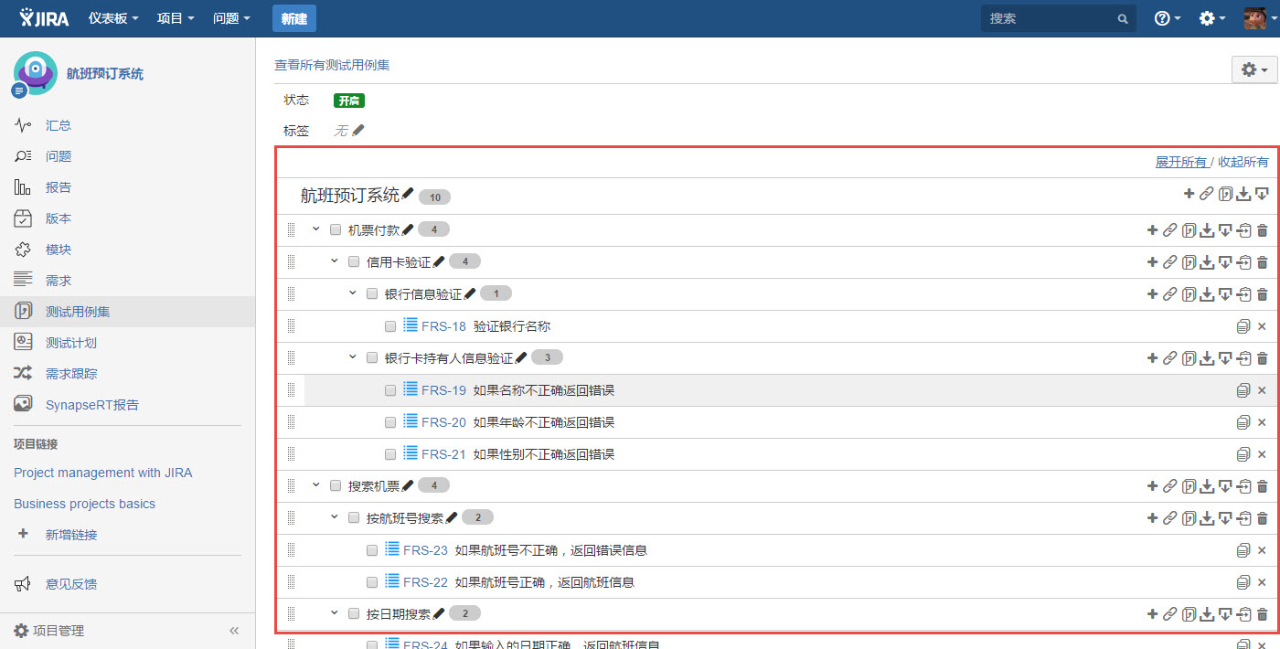
Task: Tick the checkbox for 机票付款
Action: 336,230
